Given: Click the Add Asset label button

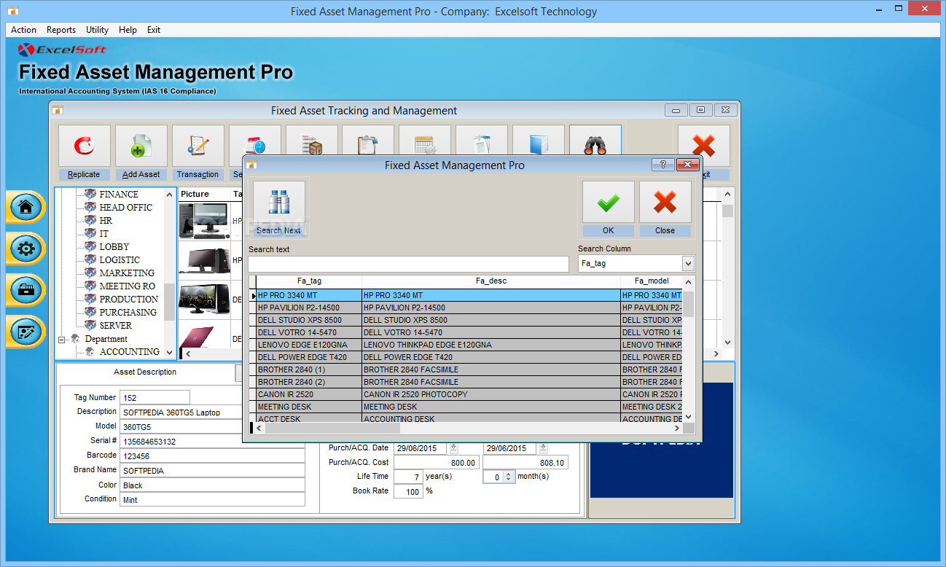Looking at the screenshot, I should tap(141, 174).
